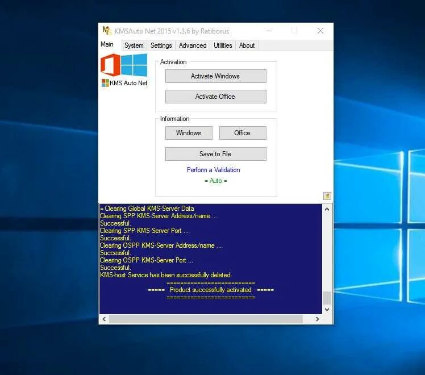Click the Save to File button

coord(216,154)
